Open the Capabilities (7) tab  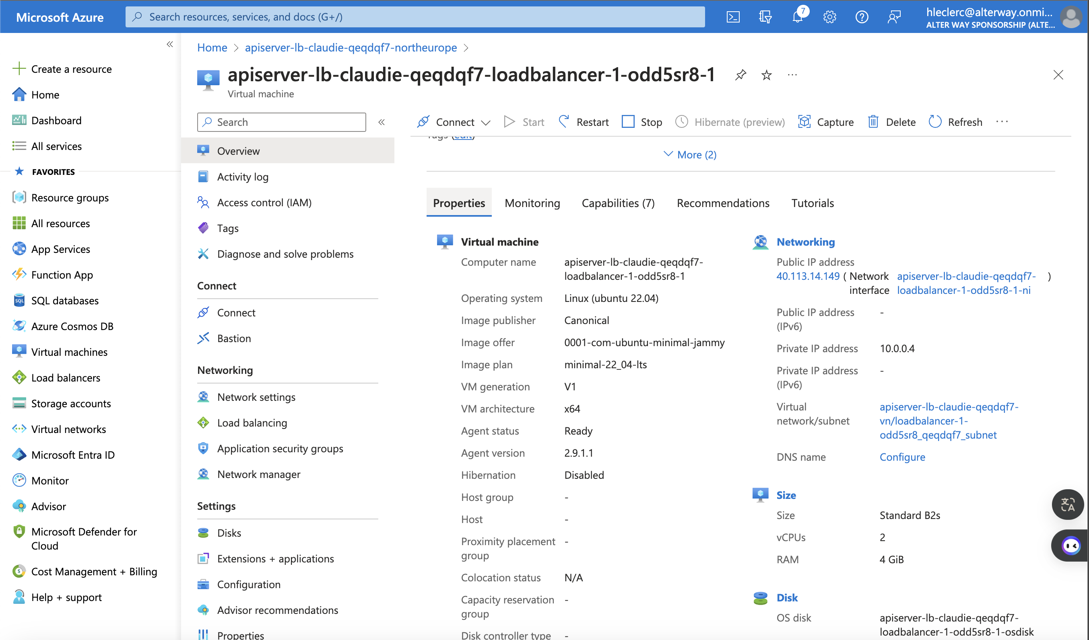[617, 203]
